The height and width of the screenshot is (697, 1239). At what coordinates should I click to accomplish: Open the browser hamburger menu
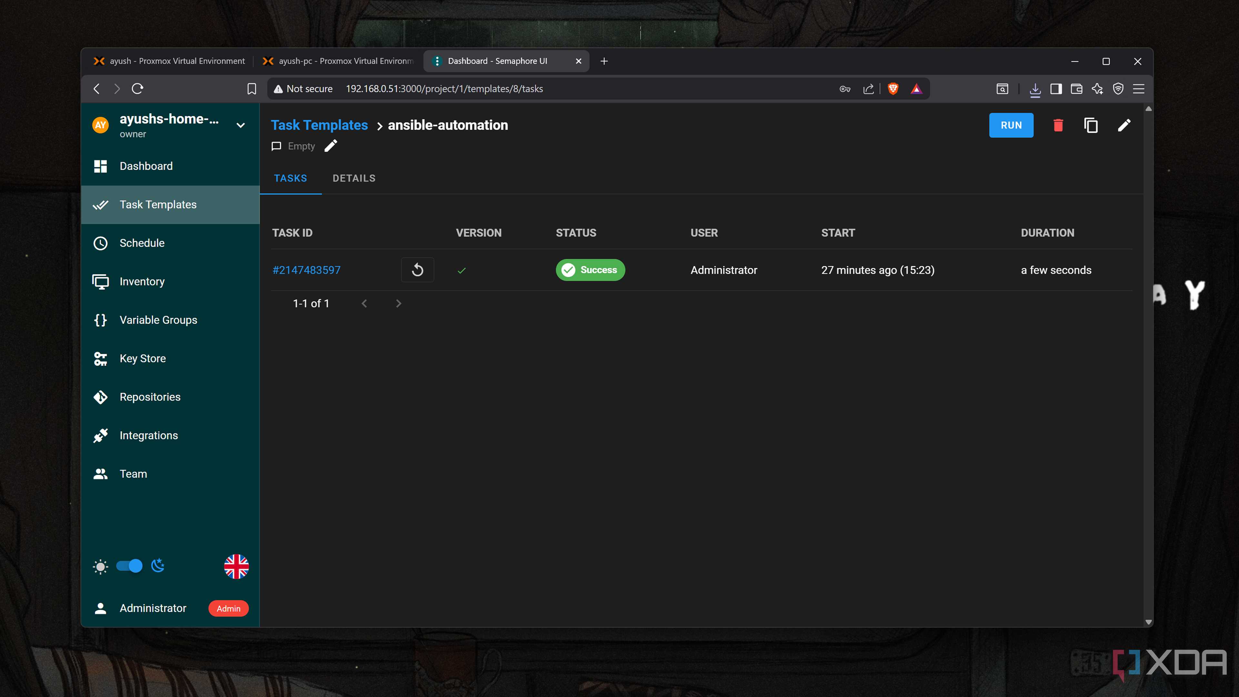click(x=1138, y=88)
